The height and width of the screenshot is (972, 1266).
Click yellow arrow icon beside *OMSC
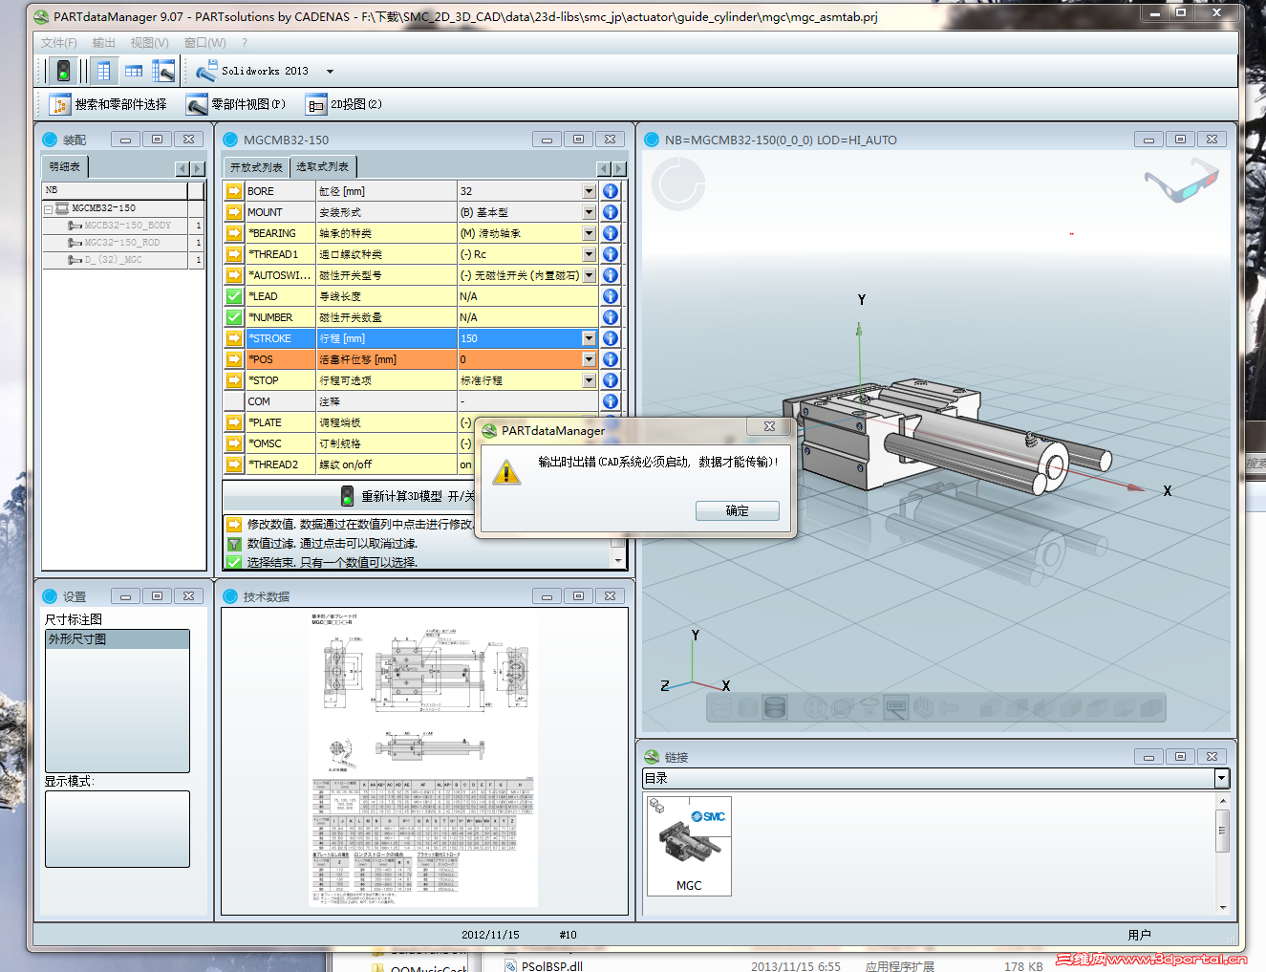(234, 443)
